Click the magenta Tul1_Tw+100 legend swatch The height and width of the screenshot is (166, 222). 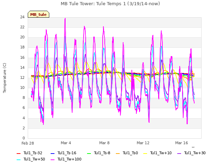click(x=52, y=160)
